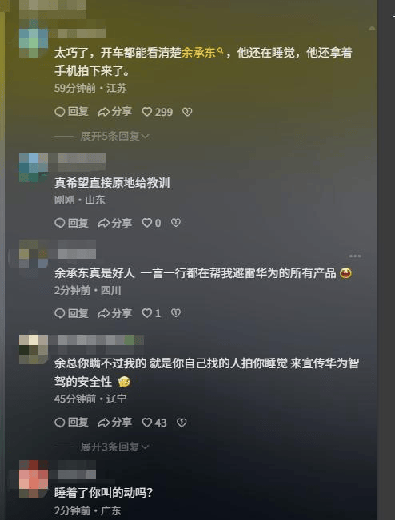Screen dimensions: 395x520
Task: Expand the 5 hidden replies
Action: tap(114, 136)
